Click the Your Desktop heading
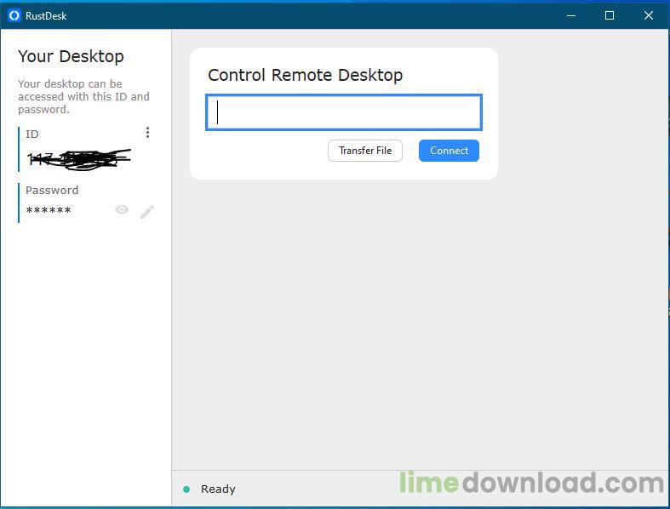This screenshot has height=509, width=670. [71, 56]
